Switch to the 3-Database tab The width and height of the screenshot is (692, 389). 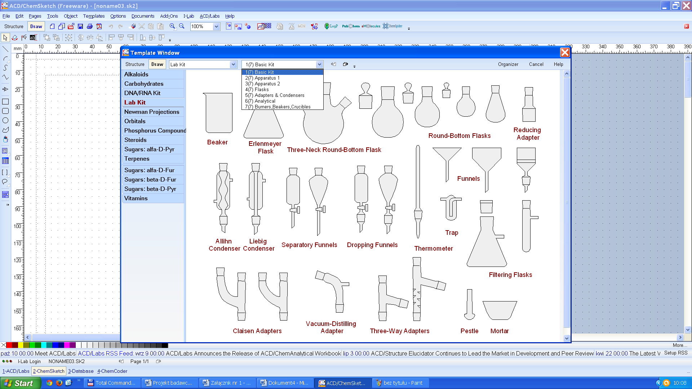[81, 371]
